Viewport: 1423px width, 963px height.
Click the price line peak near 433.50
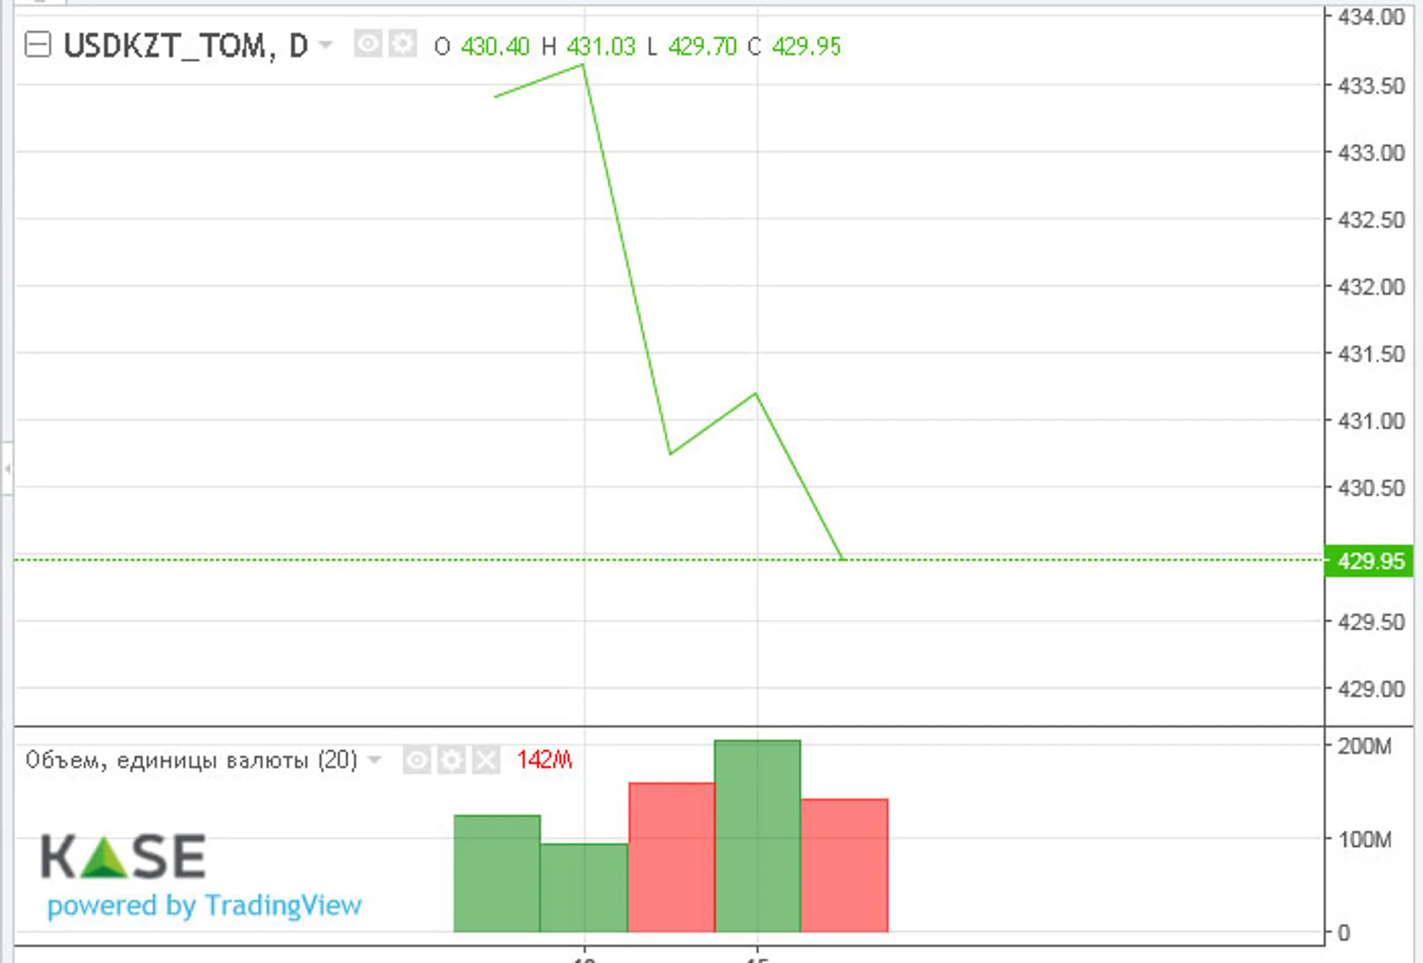(583, 65)
